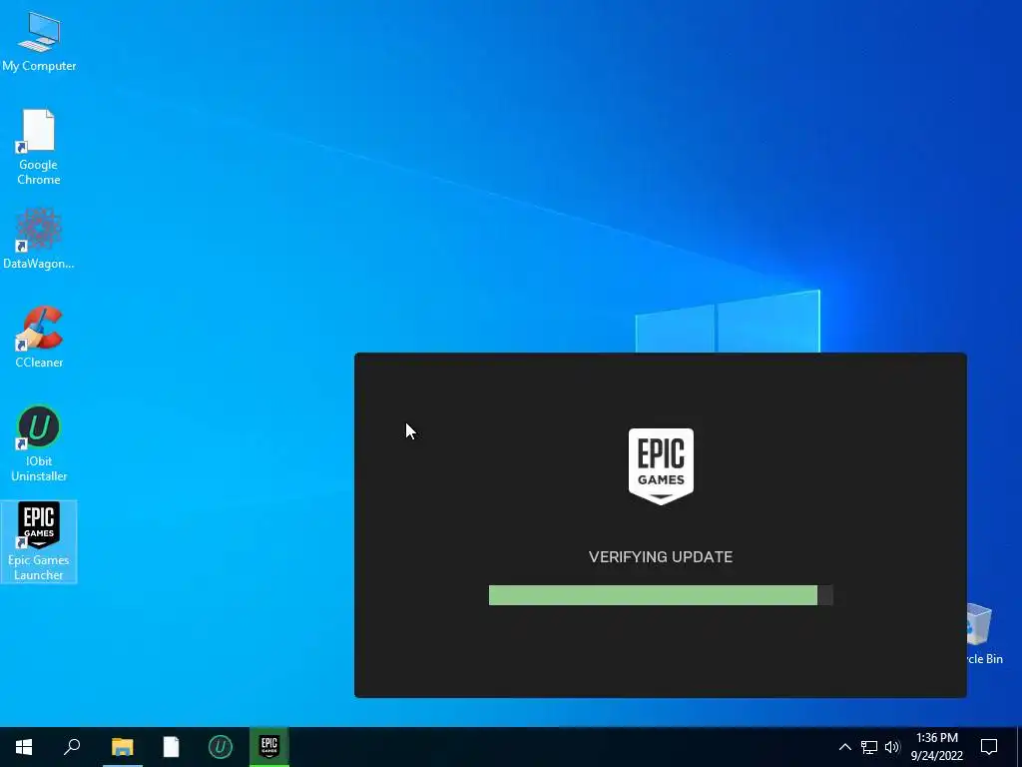Select the Google Chrome desktop shortcut
The image size is (1022, 767).
tap(39, 148)
